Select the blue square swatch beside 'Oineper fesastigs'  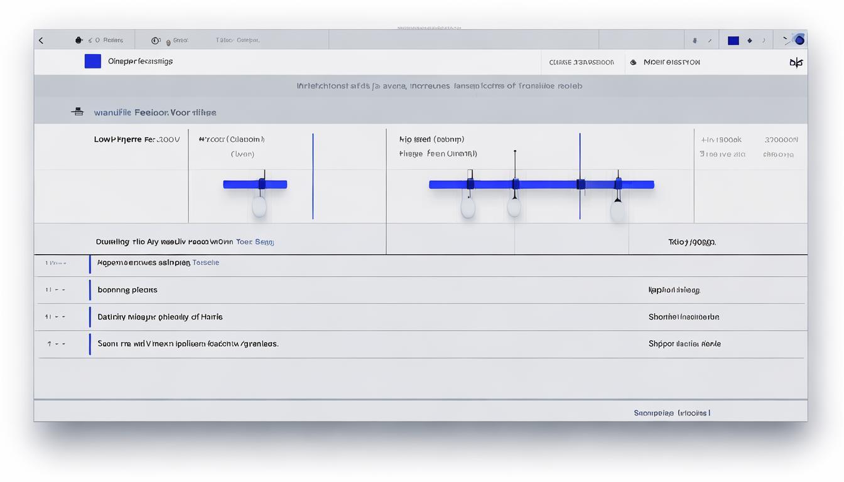coord(93,62)
